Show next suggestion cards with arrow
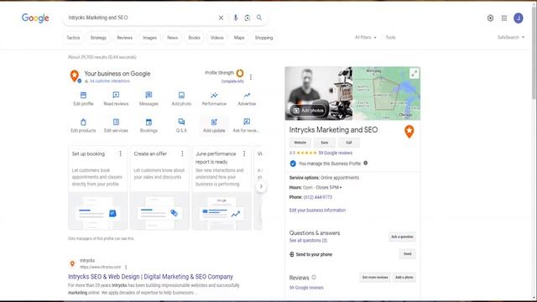The width and height of the screenshot is (537, 302). [x=261, y=186]
